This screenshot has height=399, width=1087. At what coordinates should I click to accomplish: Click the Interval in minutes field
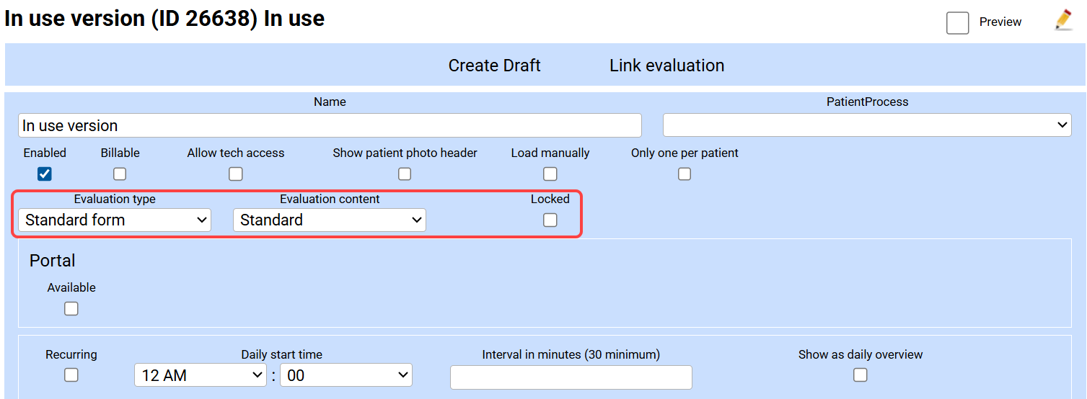[x=571, y=377]
